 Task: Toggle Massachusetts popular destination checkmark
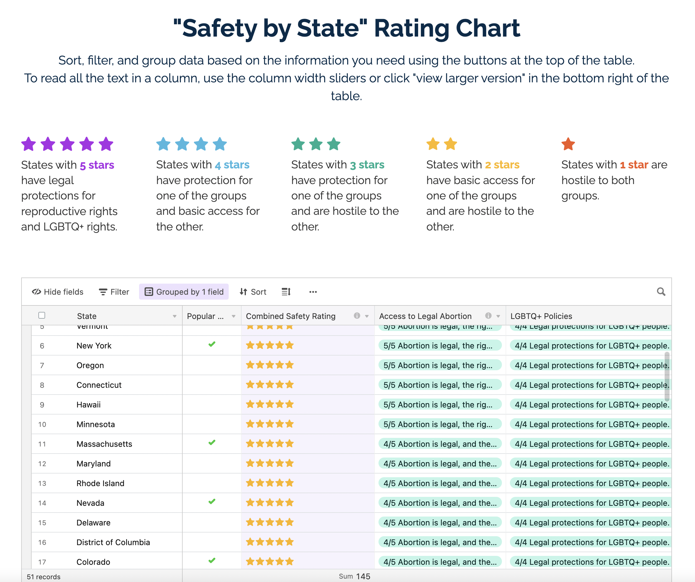coord(210,444)
